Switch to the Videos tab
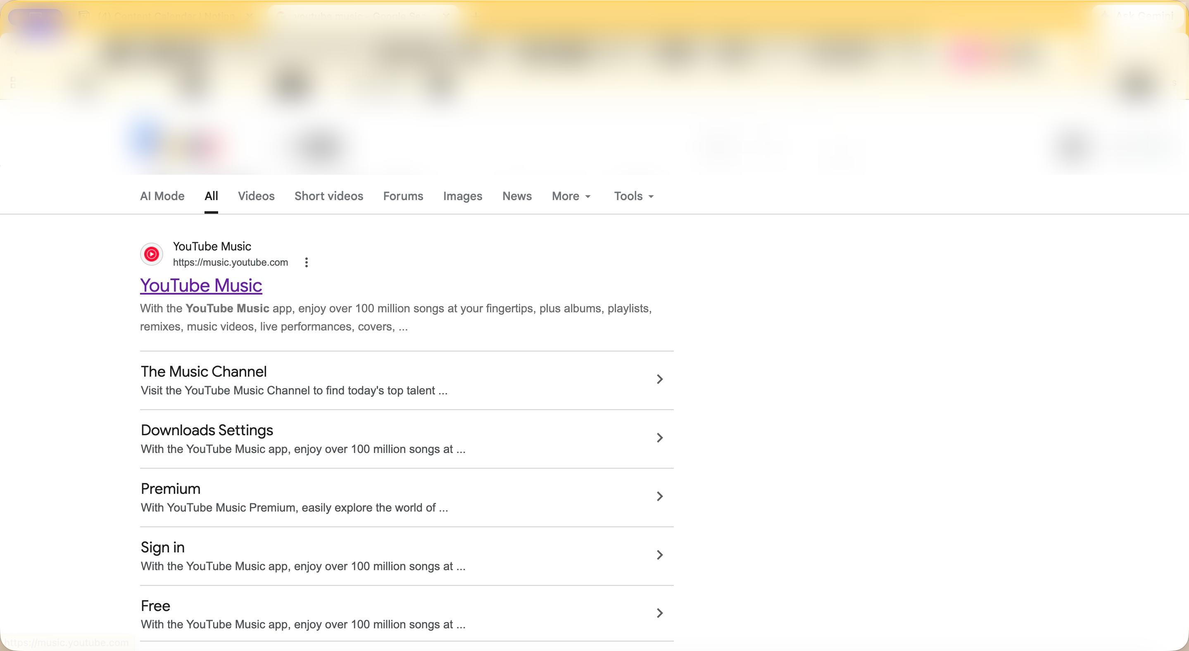The height and width of the screenshot is (651, 1189). click(256, 196)
